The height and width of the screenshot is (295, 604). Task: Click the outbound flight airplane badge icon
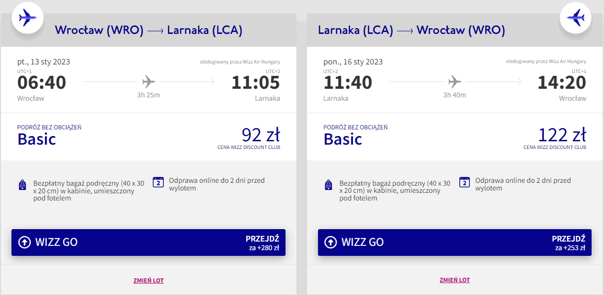point(28,19)
